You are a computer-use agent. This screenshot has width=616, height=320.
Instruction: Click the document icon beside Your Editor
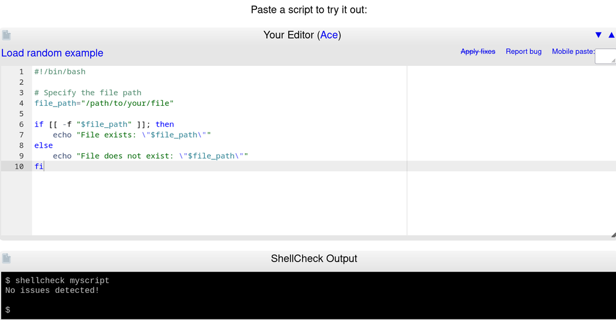tap(6, 35)
